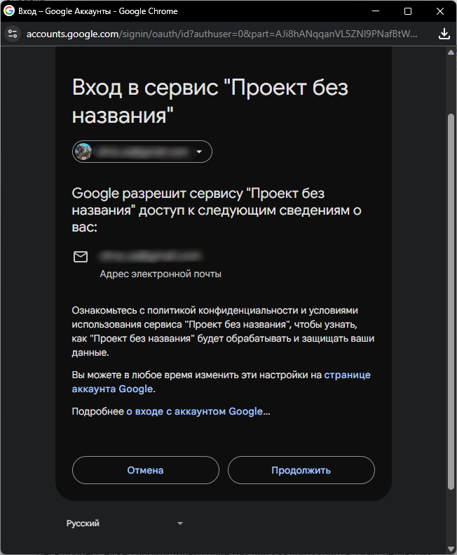Image resolution: width=457 pixels, height=555 pixels.
Task: Close the Chrome sign-in window
Action: coord(440,11)
